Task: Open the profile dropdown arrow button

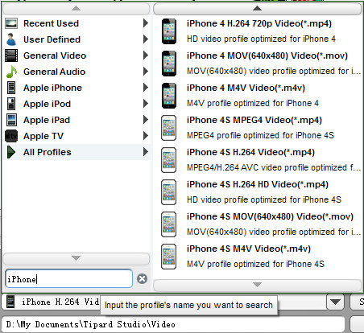Action: (335, 302)
